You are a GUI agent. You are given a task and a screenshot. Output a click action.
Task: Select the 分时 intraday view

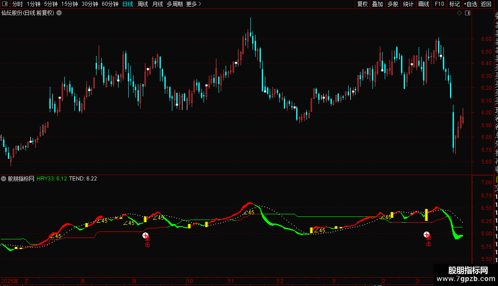[18, 4]
